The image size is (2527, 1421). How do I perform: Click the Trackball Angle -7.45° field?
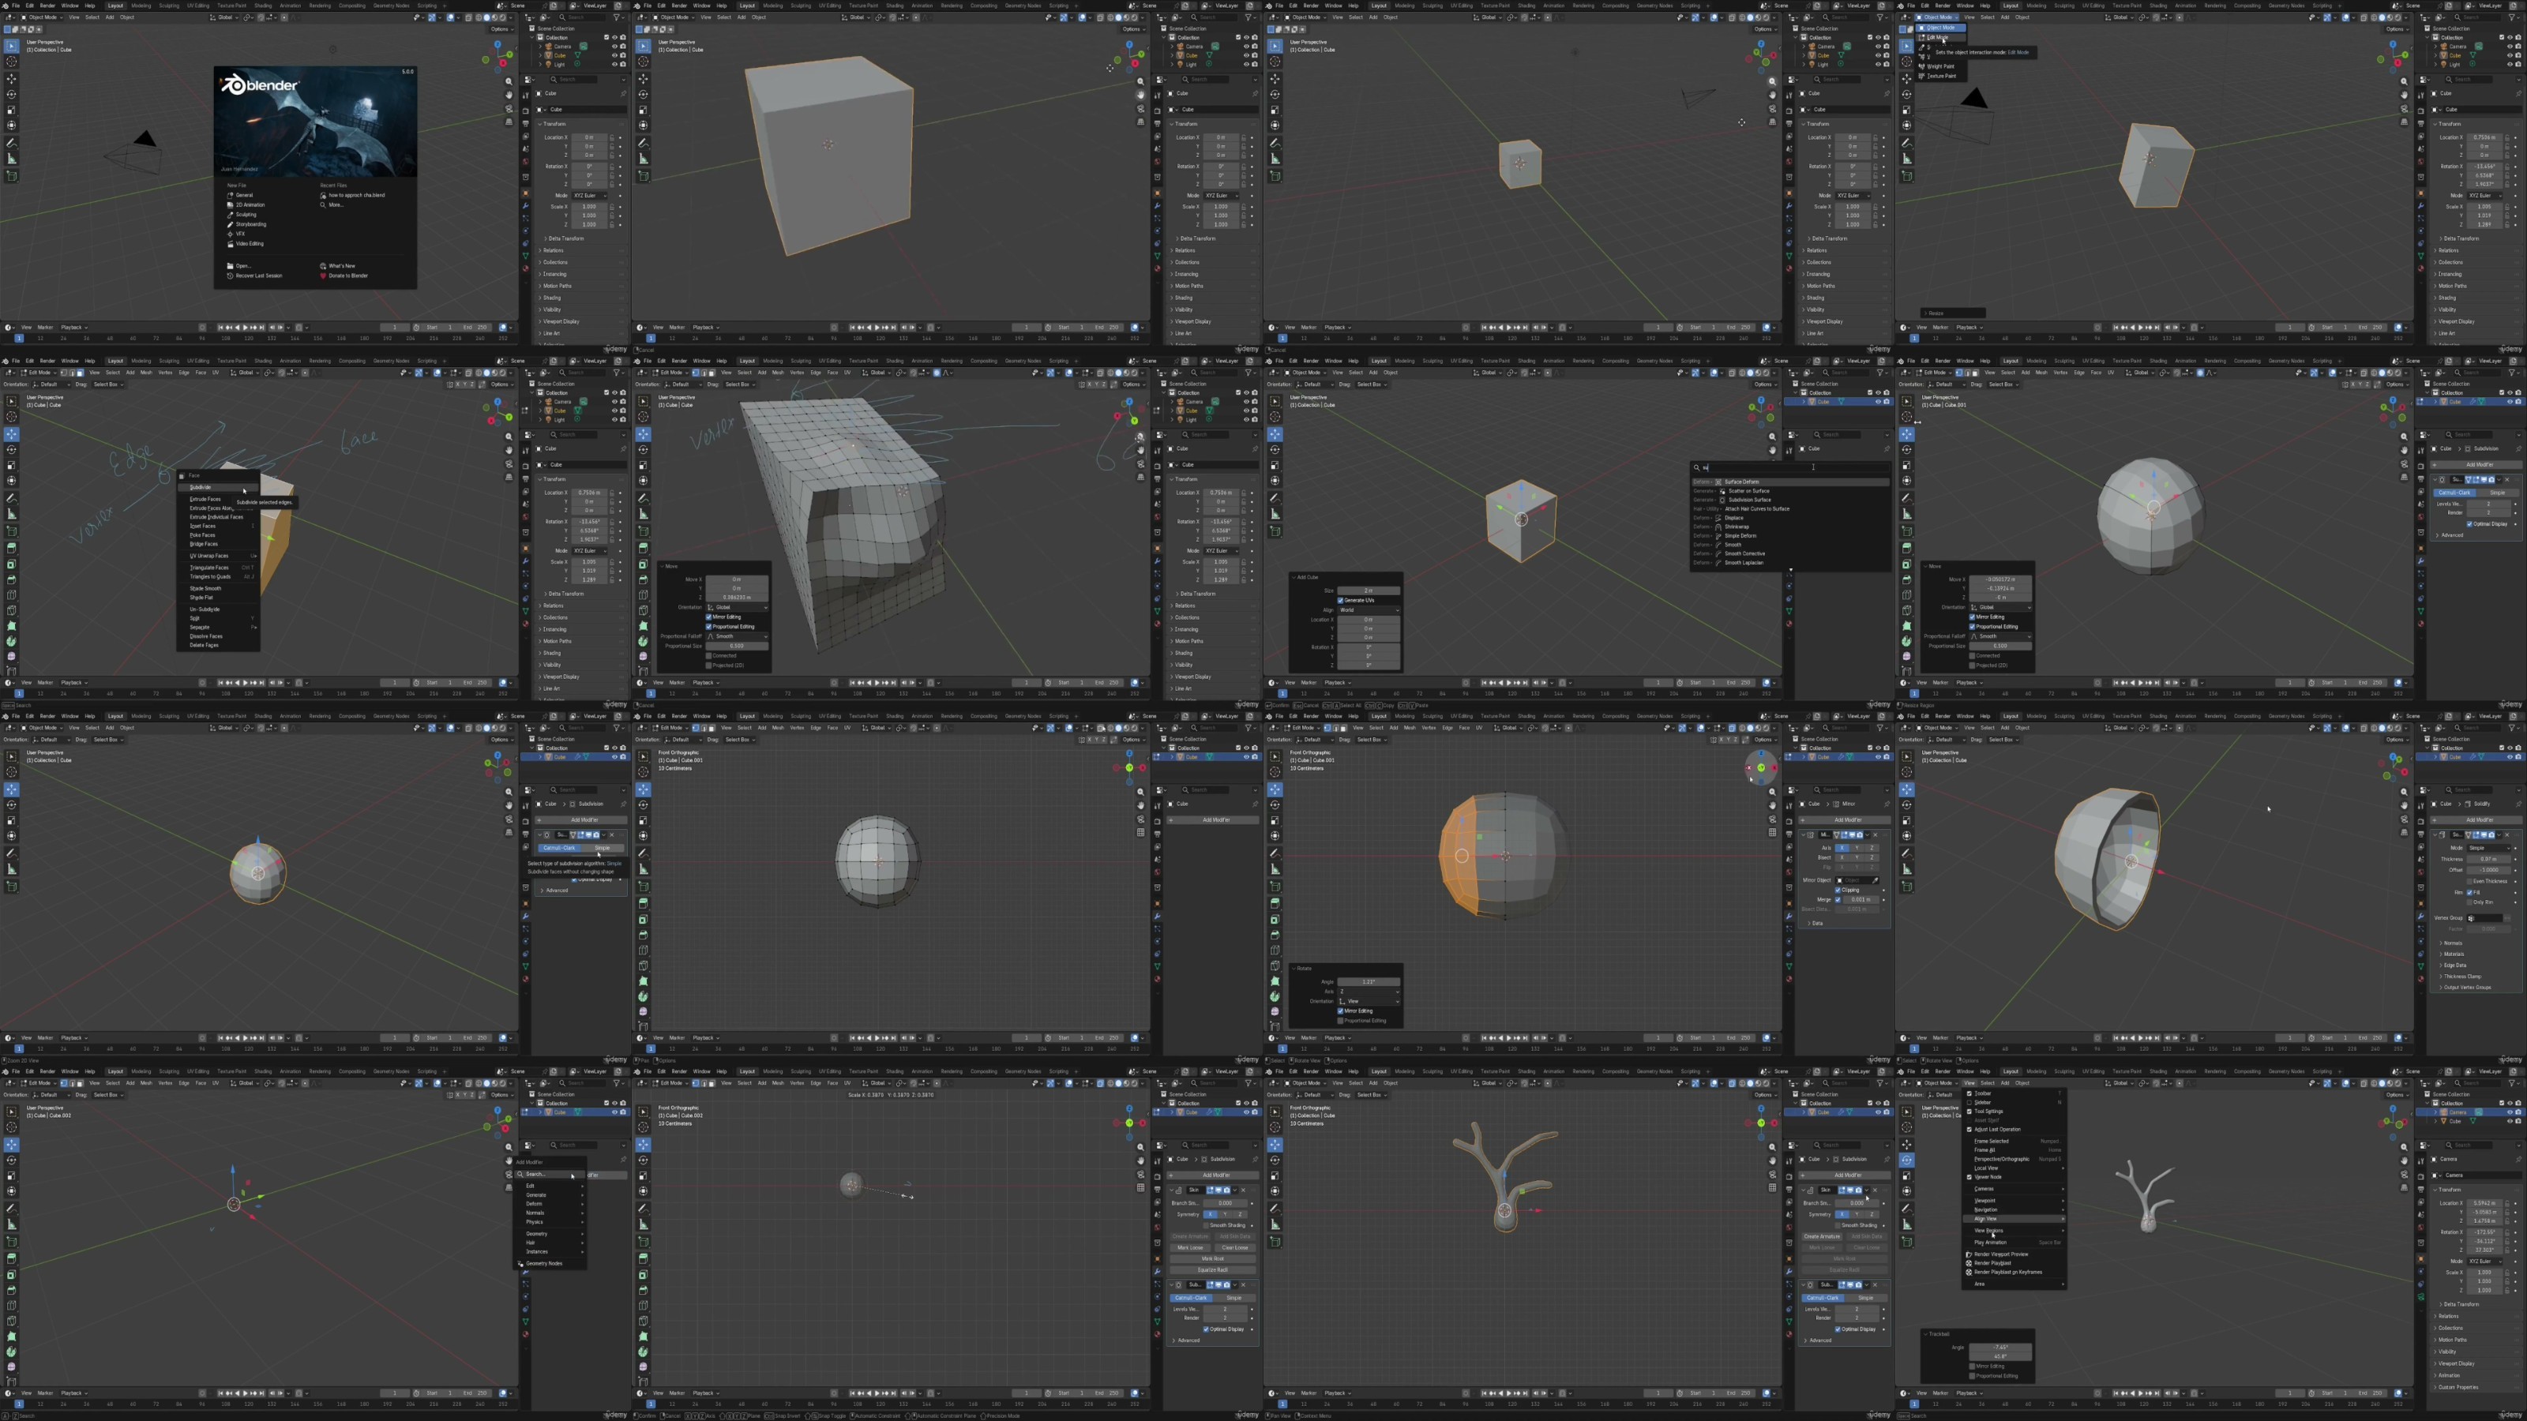(2000, 1348)
